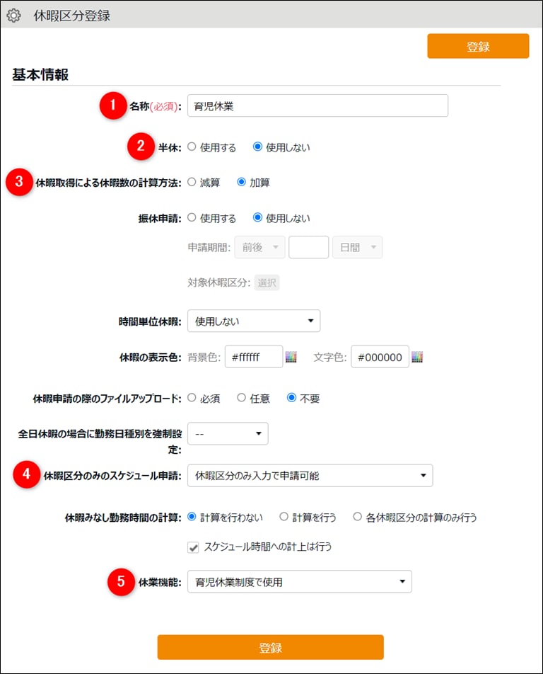Open text color palette picker icon
543x674 pixels.
click(x=417, y=358)
